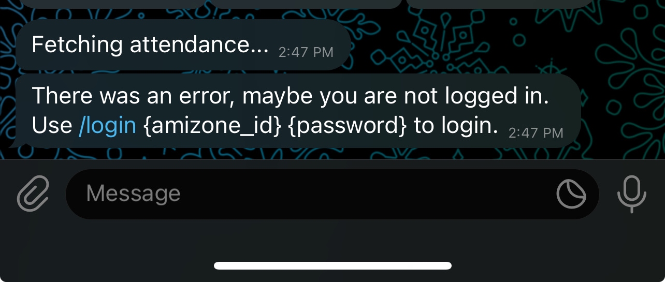Tap the word "Use" before the /login command
665x282 pixels.
tap(52, 126)
